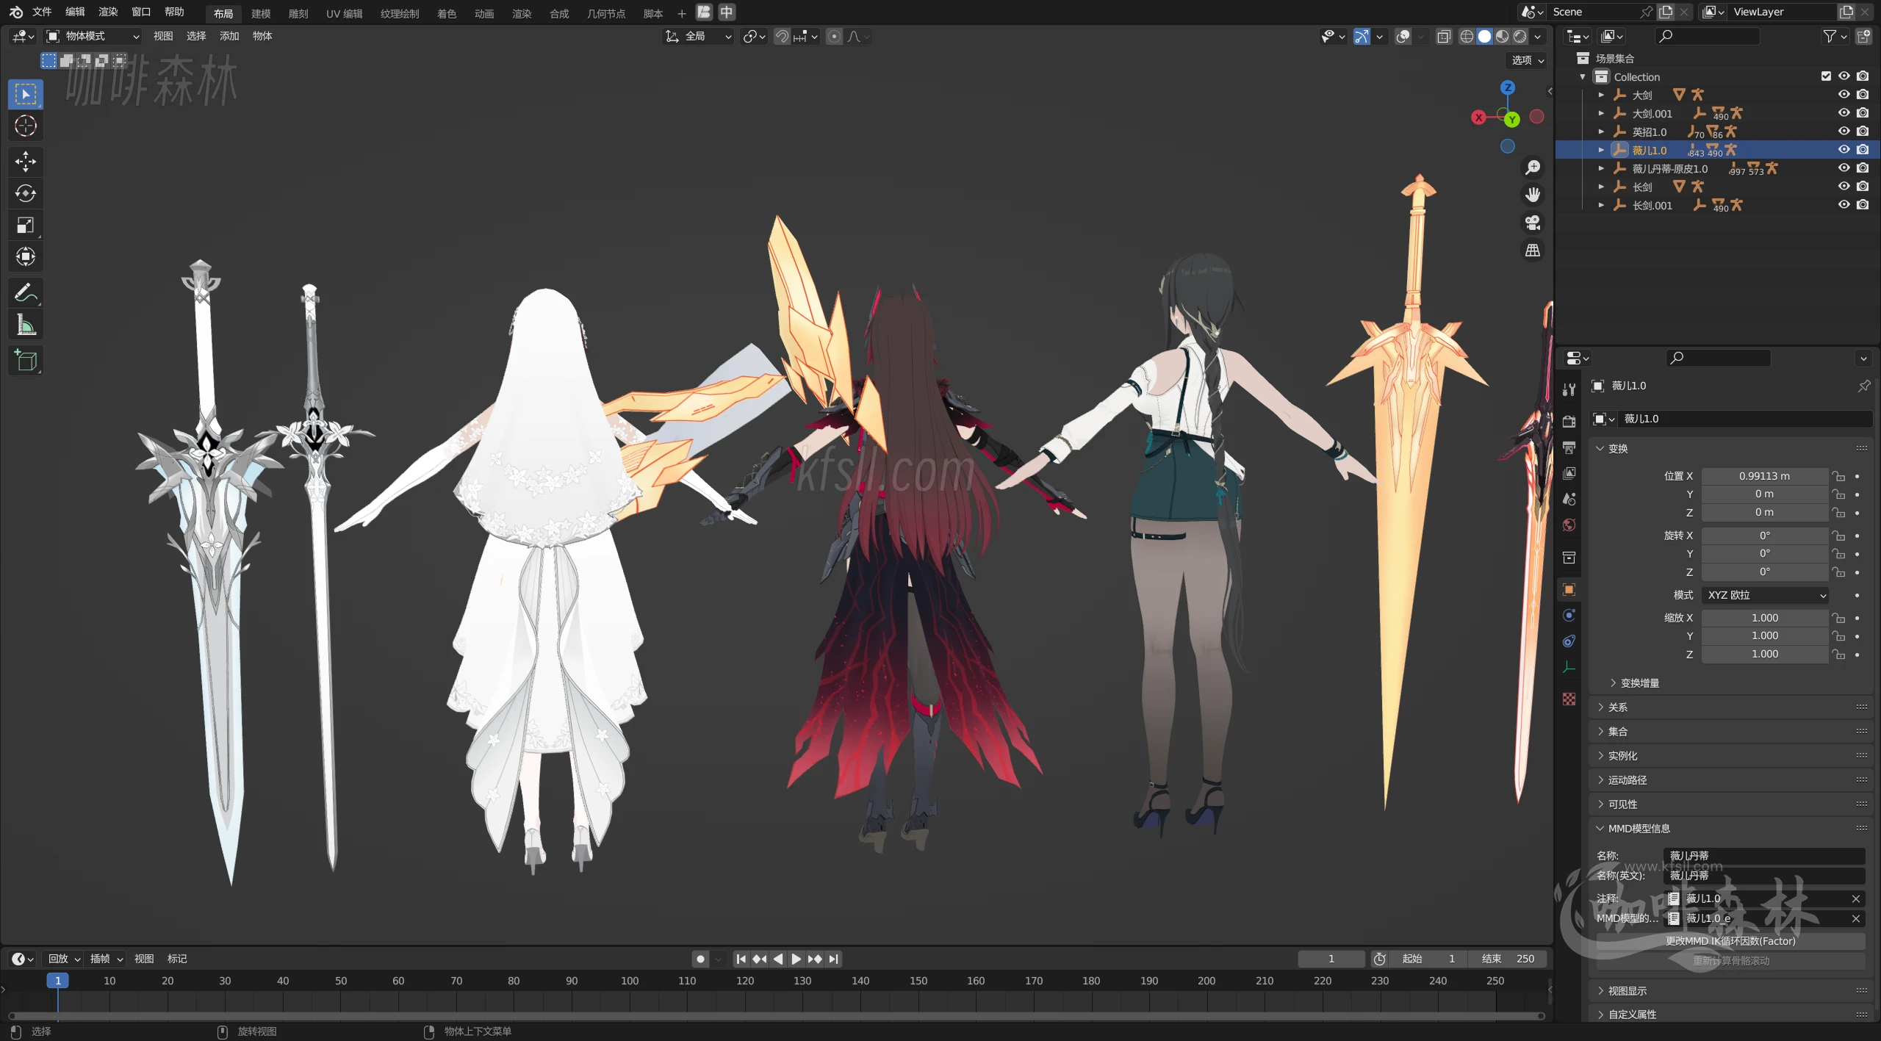Open the 编辑 menu
Image resolution: width=1881 pixels, height=1041 pixels.
click(x=75, y=12)
